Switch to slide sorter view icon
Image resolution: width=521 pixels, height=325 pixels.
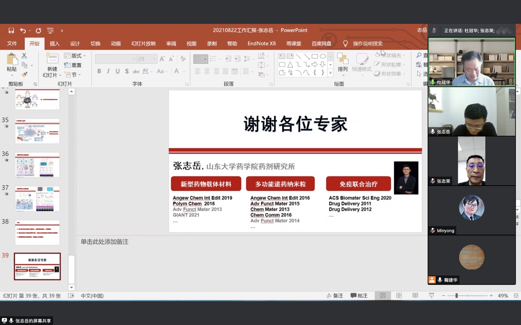coord(399,296)
